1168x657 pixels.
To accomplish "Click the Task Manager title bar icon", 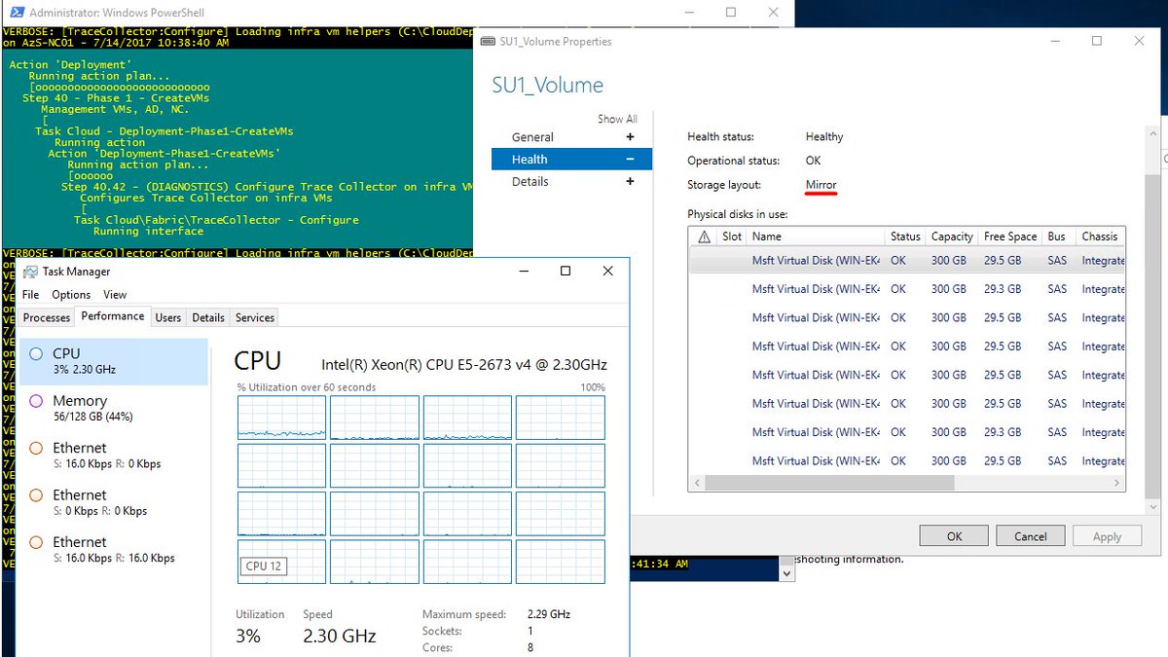I will tap(30, 272).
